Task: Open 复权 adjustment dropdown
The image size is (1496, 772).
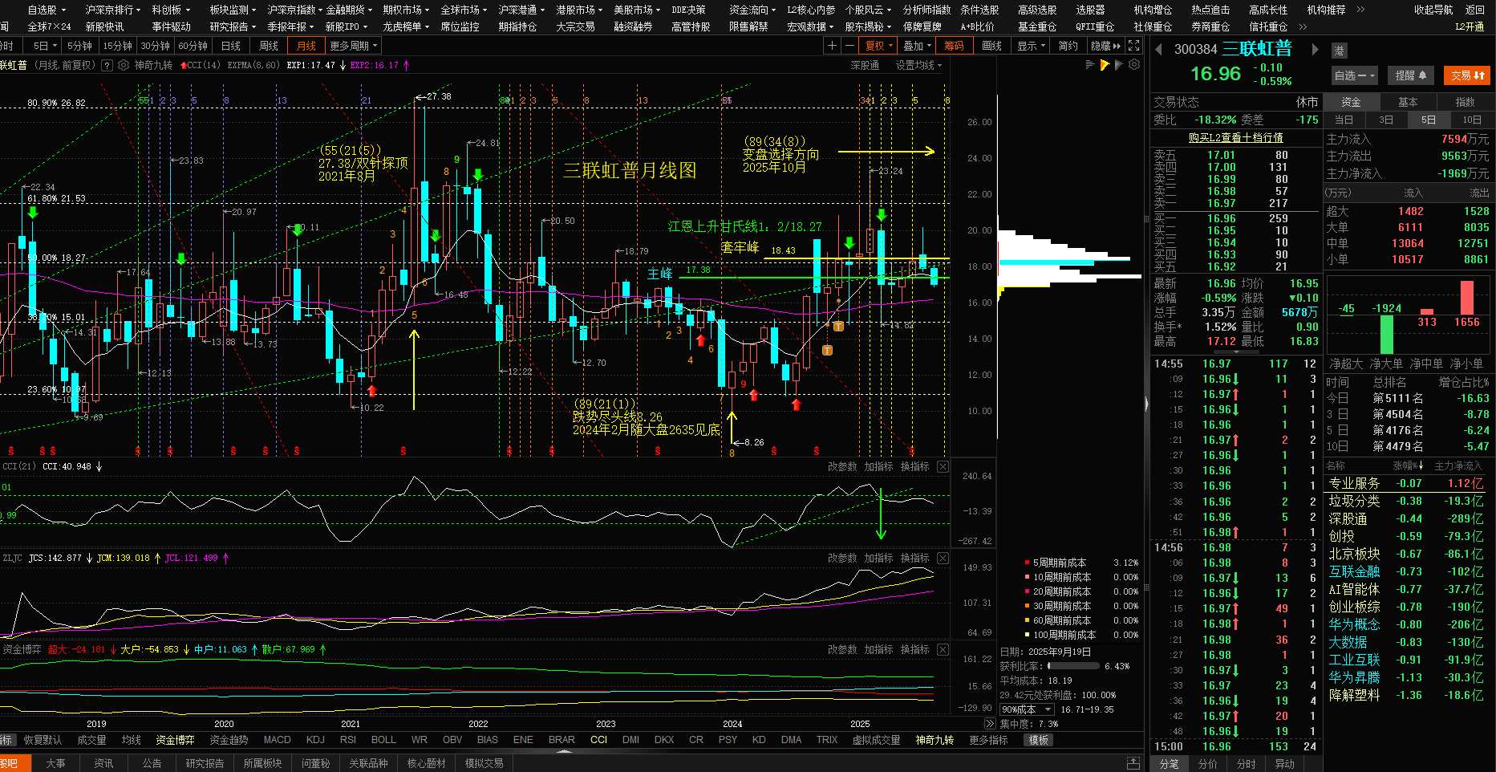Action: pos(878,46)
